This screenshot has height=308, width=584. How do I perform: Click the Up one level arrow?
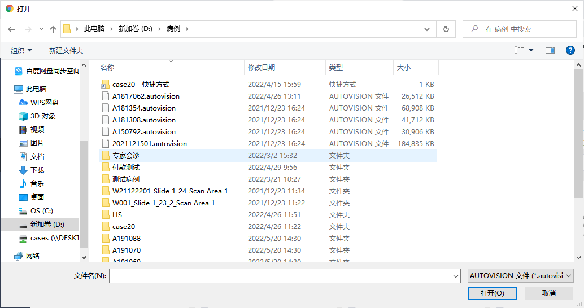pyautogui.click(x=53, y=29)
